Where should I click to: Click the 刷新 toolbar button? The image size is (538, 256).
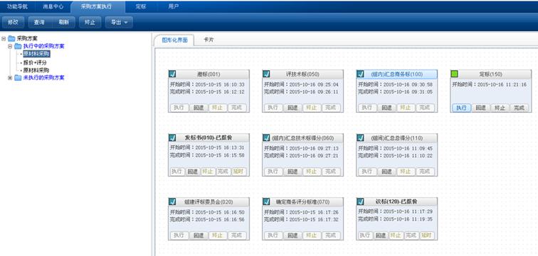(x=63, y=22)
